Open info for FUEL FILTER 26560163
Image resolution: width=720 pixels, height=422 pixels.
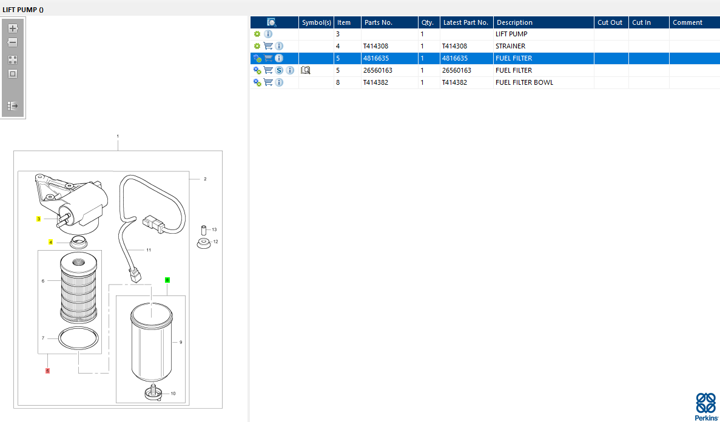(x=290, y=70)
